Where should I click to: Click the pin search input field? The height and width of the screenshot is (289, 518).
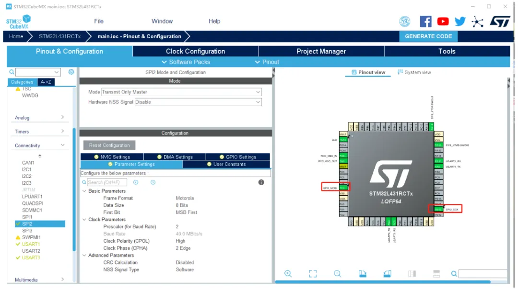(x=483, y=274)
